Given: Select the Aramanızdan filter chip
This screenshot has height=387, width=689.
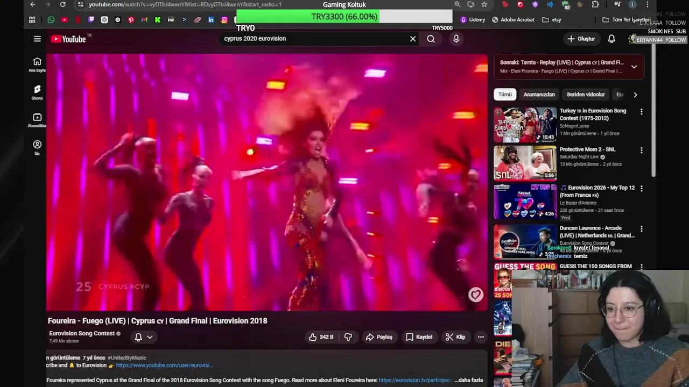Looking at the screenshot, I should click(539, 95).
